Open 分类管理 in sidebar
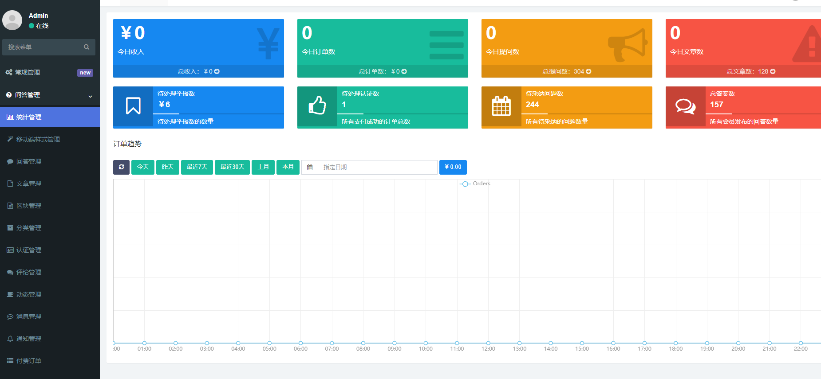The image size is (821, 379). [x=50, y=228]
